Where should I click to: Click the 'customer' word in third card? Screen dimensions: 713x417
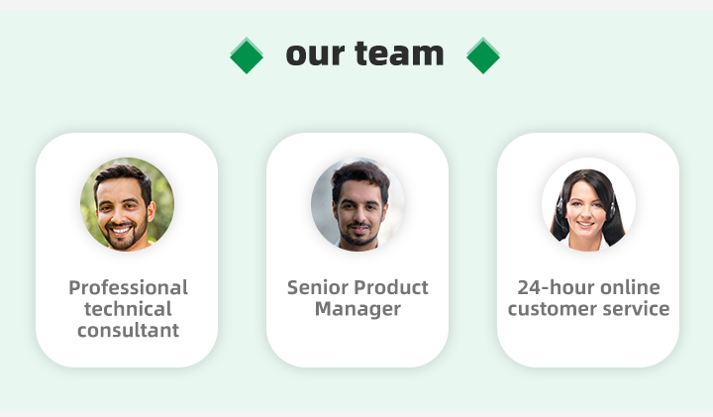(x=552, y=309)
